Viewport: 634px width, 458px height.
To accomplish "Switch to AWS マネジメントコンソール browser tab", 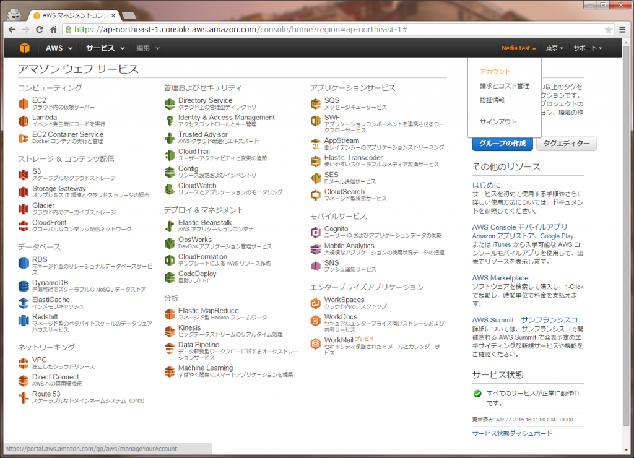I will tap(73, 15).
